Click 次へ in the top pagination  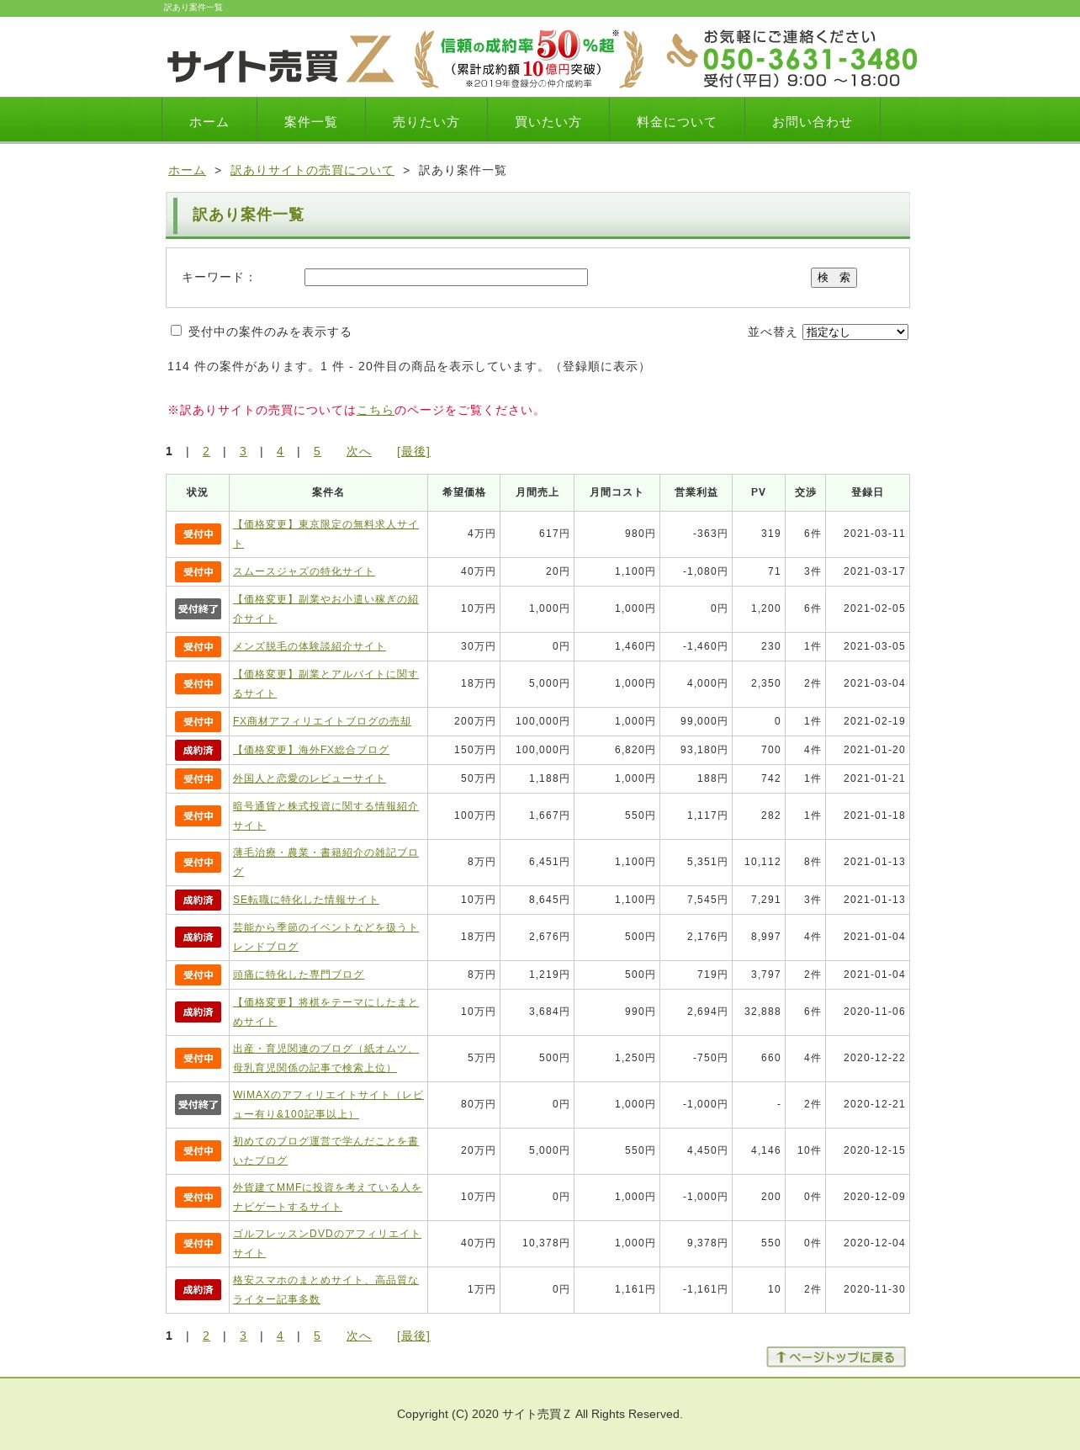pos(359,452)
